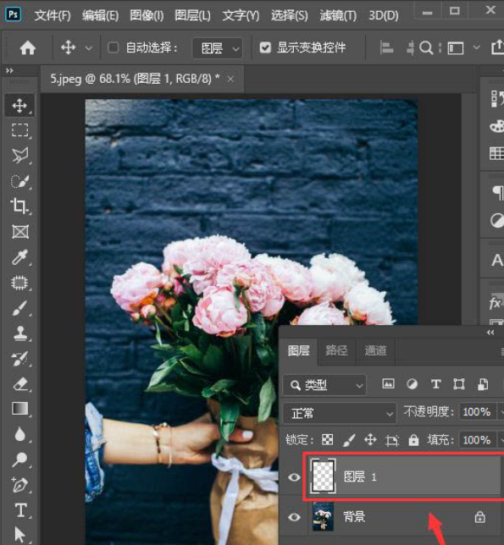The image size is (504, 545).
Task: Toggle lock transparent pixels
Action: [327, 440]
